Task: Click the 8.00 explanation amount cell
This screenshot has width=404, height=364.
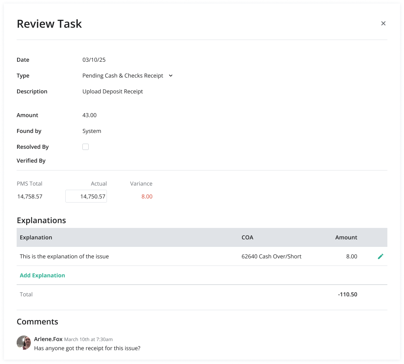Action: [x=351, y=256]
